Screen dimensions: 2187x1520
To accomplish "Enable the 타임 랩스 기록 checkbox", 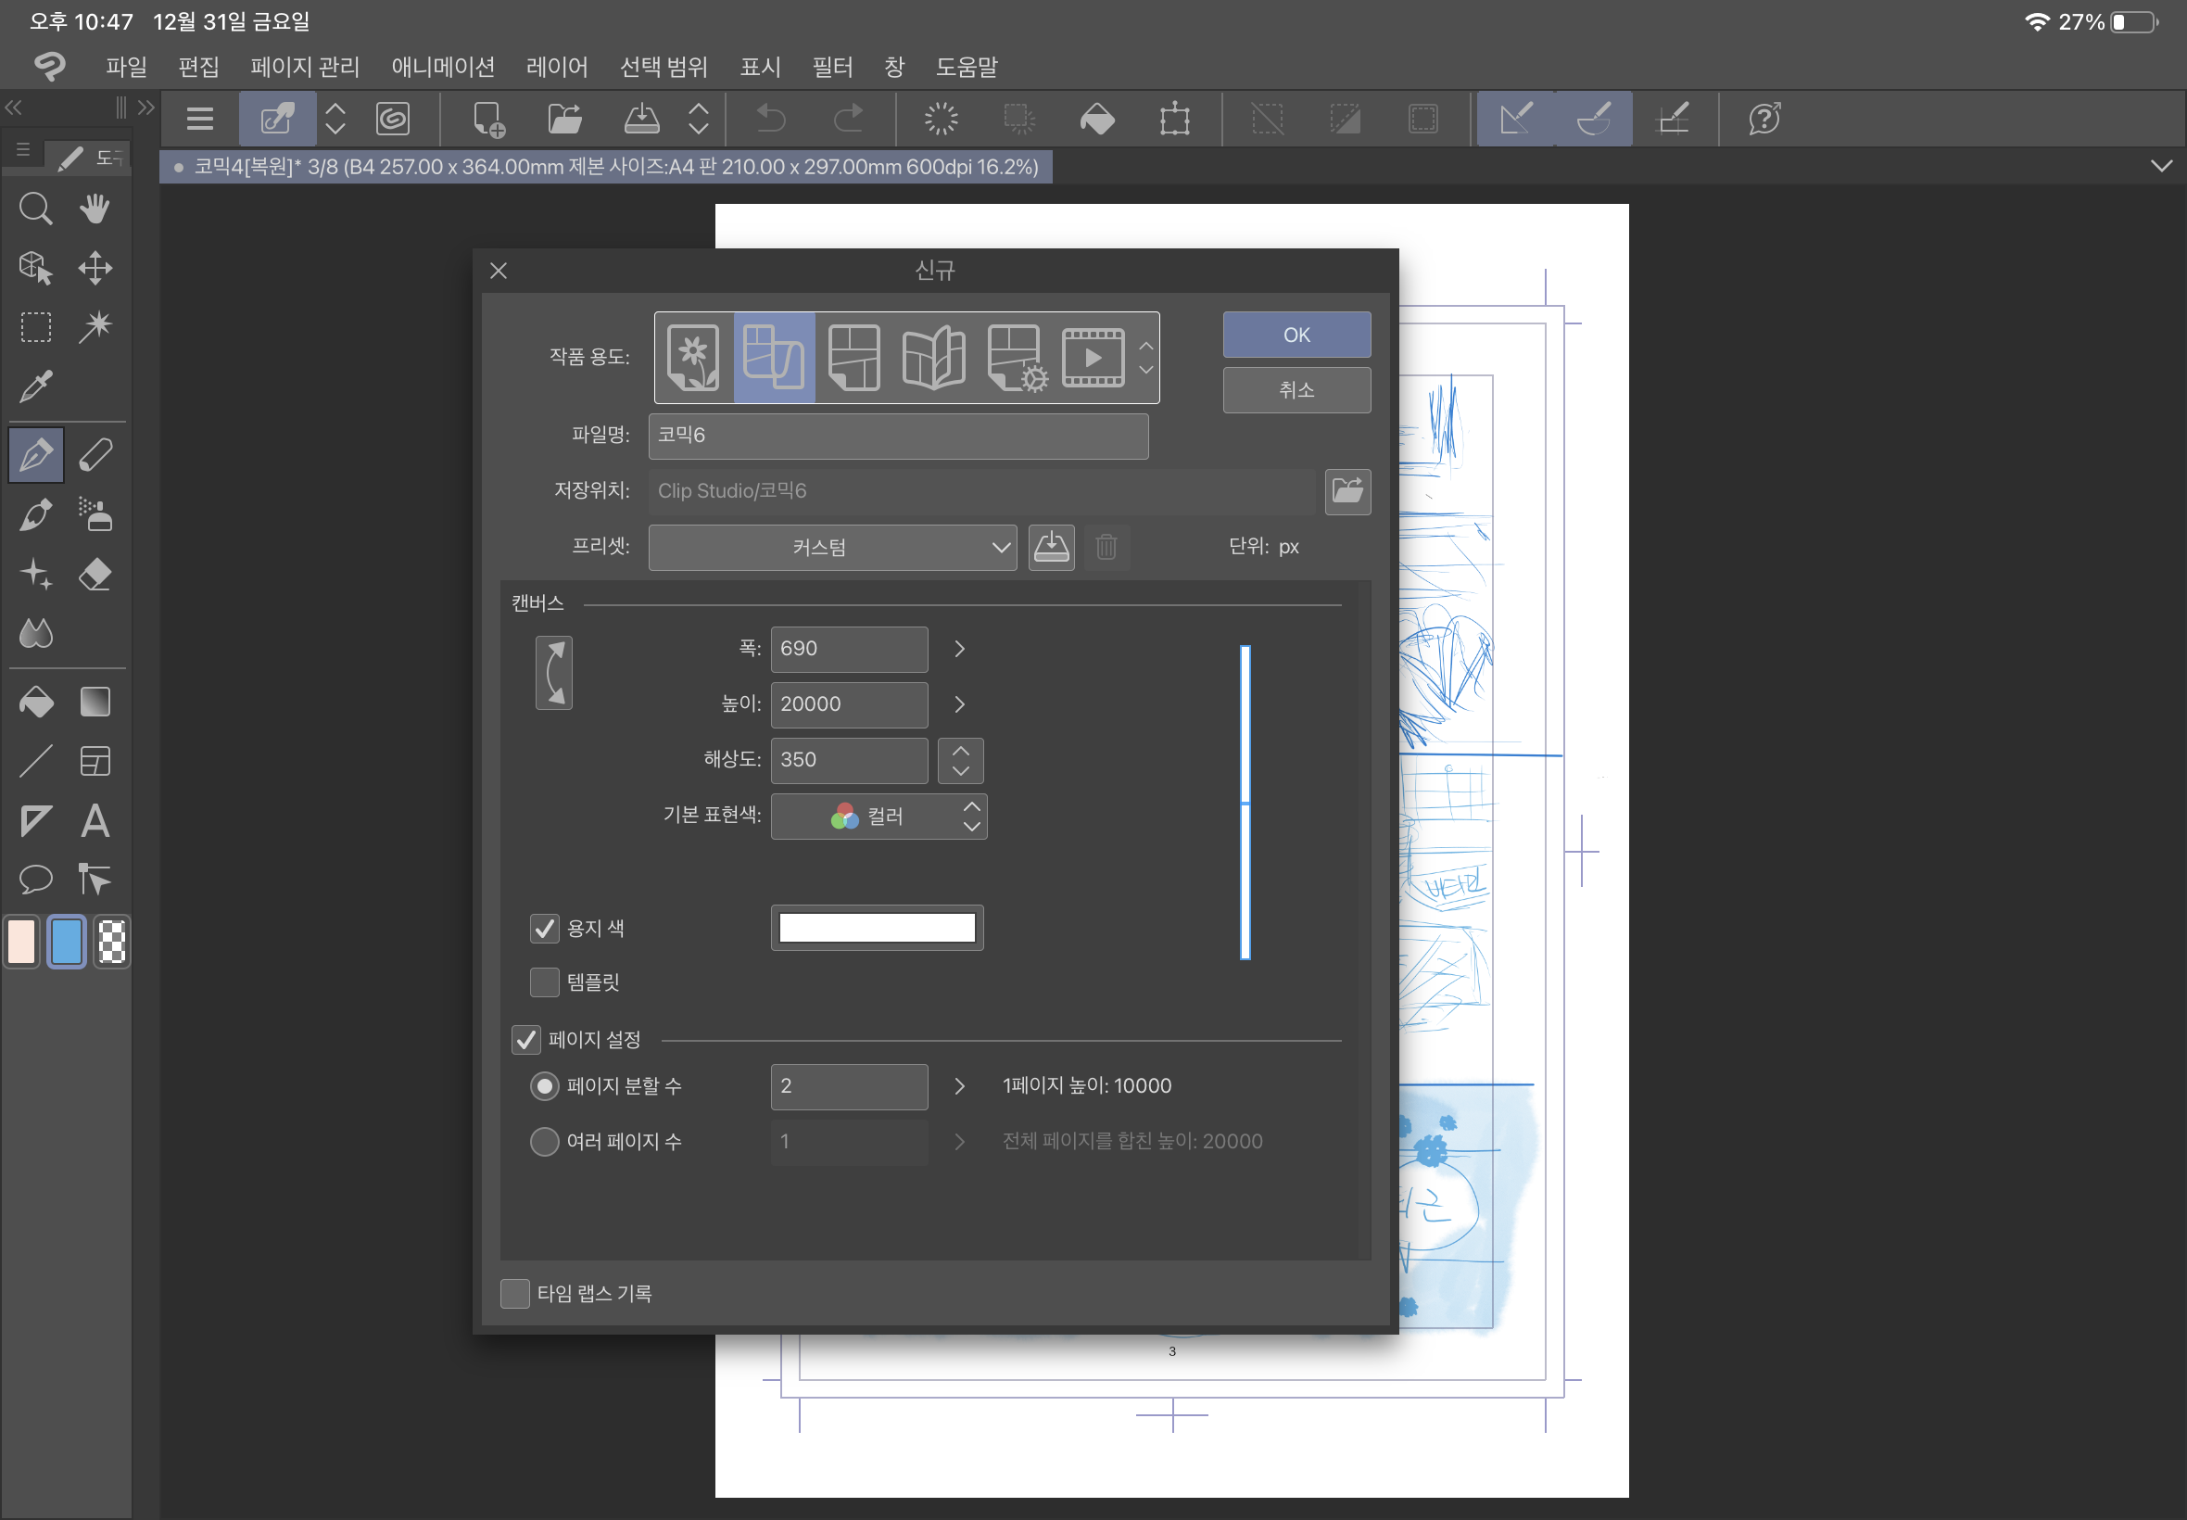I will tap(515, 1293).
